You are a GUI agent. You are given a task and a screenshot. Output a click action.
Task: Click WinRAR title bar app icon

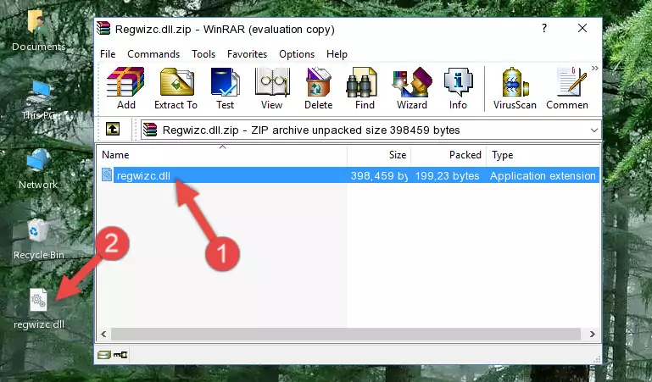103,29
